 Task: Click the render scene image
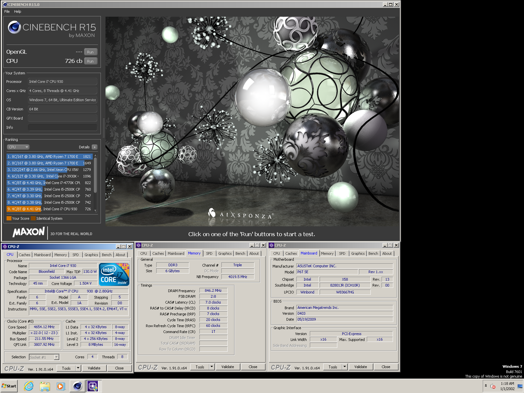coord(252,122)
